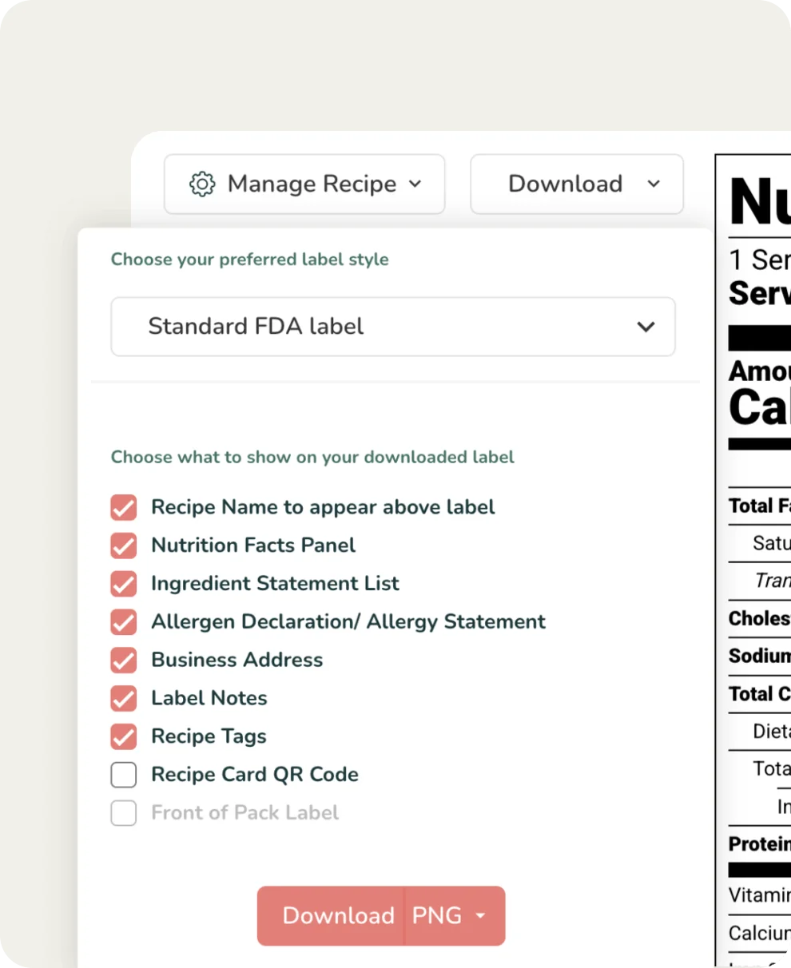Disable Recipe Name to appear above label
The image size is (791, 968).
pyautogui.click(x=123, y=507)
